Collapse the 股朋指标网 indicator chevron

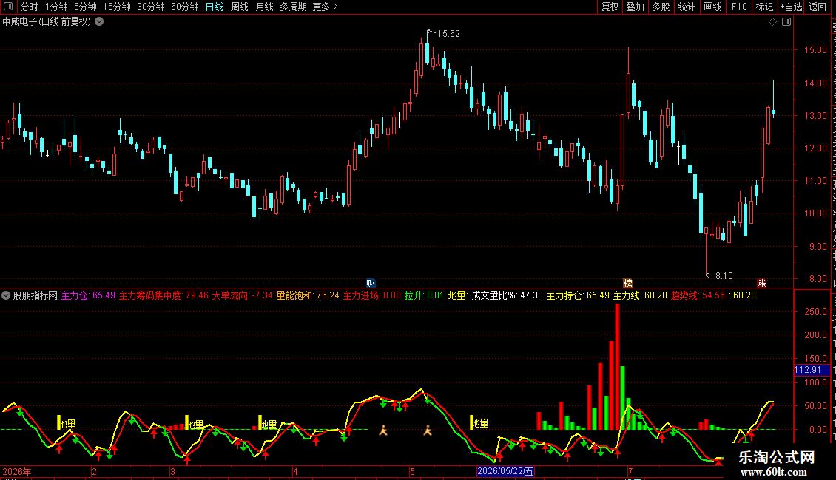pyautogui.click(x=6, y=295)
